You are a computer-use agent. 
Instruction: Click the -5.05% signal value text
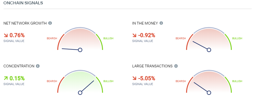pyautogui.click(x=146, y=78)
